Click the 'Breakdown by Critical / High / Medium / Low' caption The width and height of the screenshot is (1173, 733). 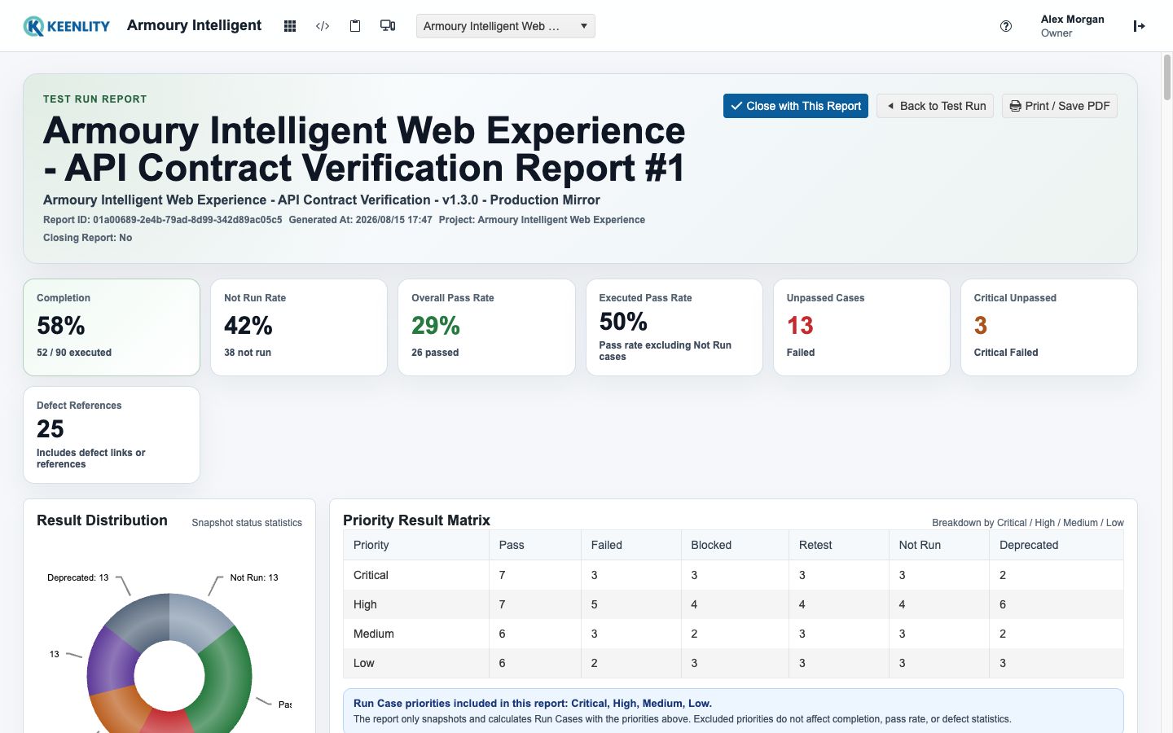click(x=1028, y=523)
